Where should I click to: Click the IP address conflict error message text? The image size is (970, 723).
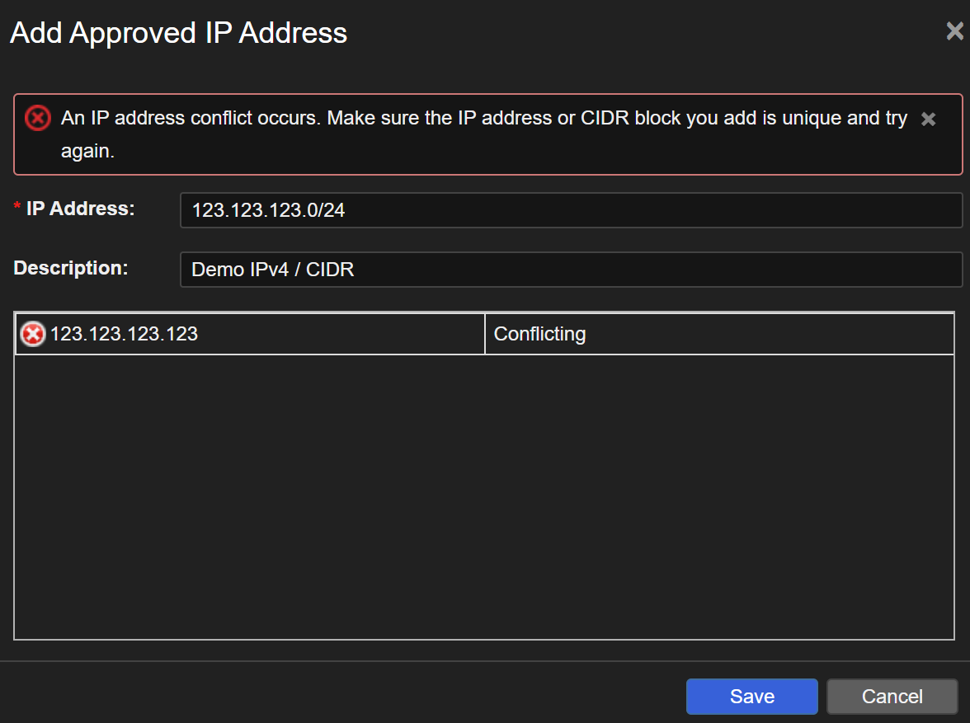click(483, 119)
